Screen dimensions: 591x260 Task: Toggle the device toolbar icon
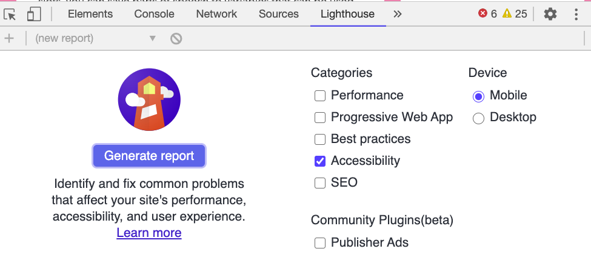34,15
